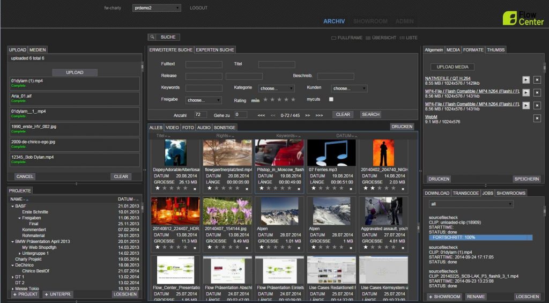Click the UPLOAD MEDIA button
The width and height of the screenshot is (549, 303).
pyautogui.click(x=453, y=67)
